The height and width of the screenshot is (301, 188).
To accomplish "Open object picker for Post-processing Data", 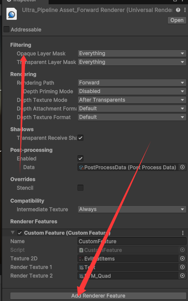I will coord(182,167).
